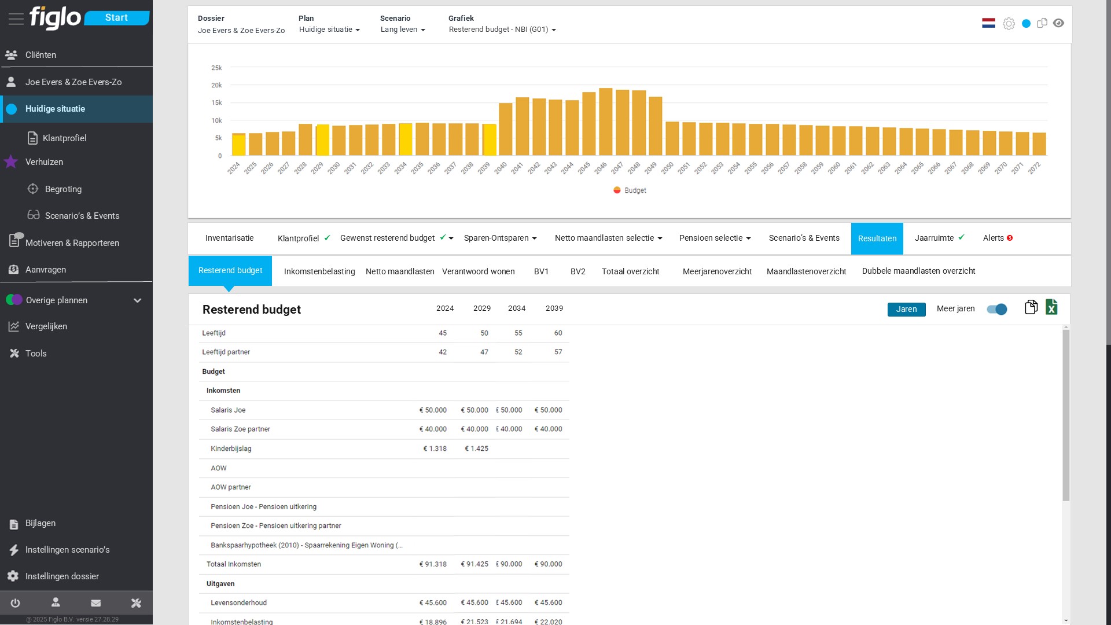
Task: Click the figlo logo
Action: (x=55, y=18)
